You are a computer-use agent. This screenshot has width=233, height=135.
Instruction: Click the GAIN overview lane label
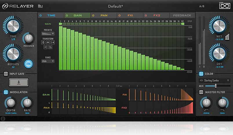[46, 95]
